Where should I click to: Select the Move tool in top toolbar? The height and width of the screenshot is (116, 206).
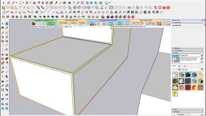click(43, 3)
